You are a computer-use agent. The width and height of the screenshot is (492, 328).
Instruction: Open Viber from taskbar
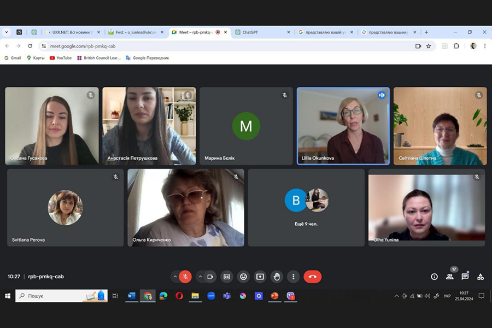click(x=291, y=296)
